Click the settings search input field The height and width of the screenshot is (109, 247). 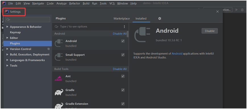(28, 19)
